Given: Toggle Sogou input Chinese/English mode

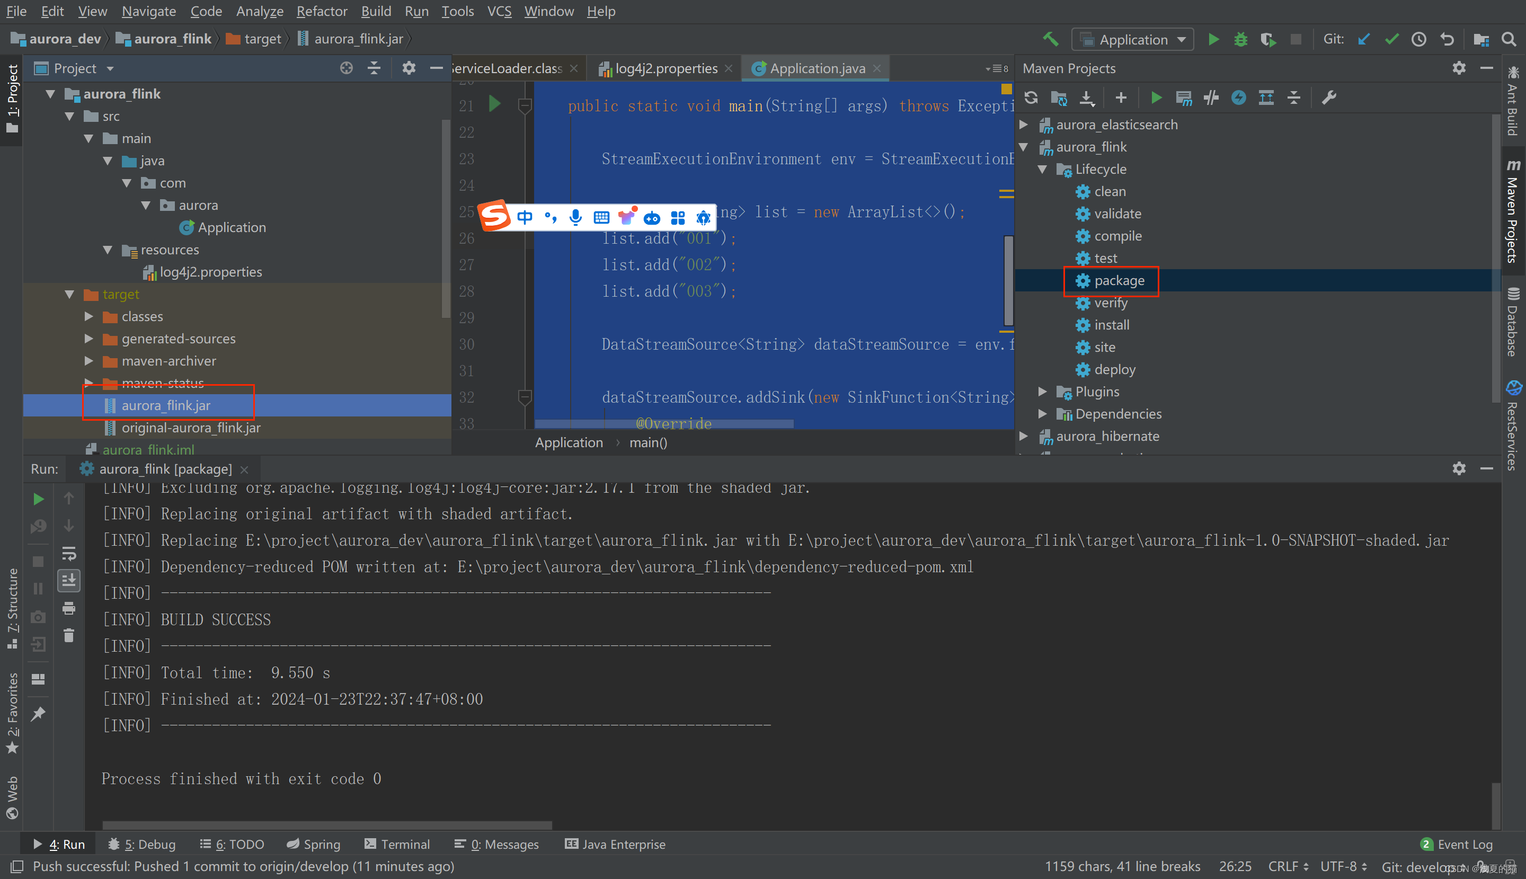Looking at the screenshot, I should point(525,217).
